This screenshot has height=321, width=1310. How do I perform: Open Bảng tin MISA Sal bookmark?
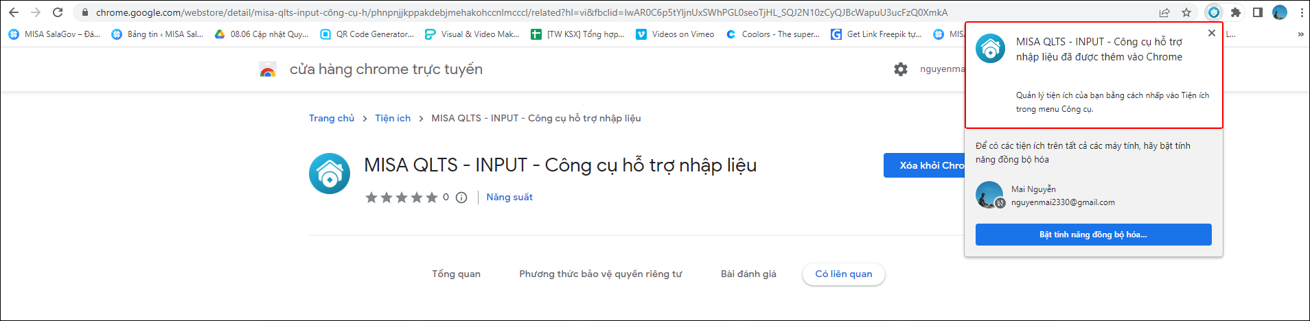(157, 34)
